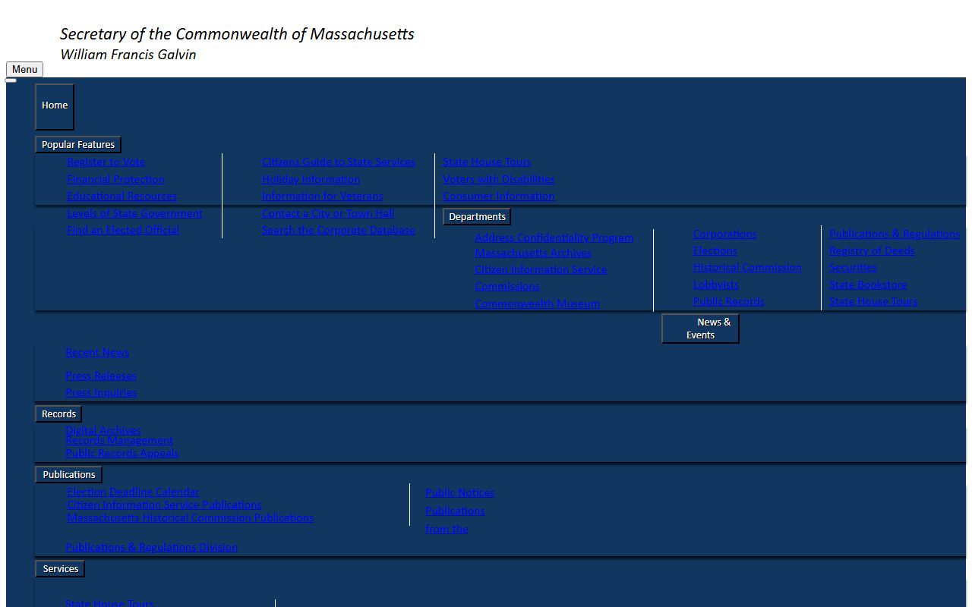Visit the Educational Resources link
Screen dimensions: 972x607
point(121,196)
